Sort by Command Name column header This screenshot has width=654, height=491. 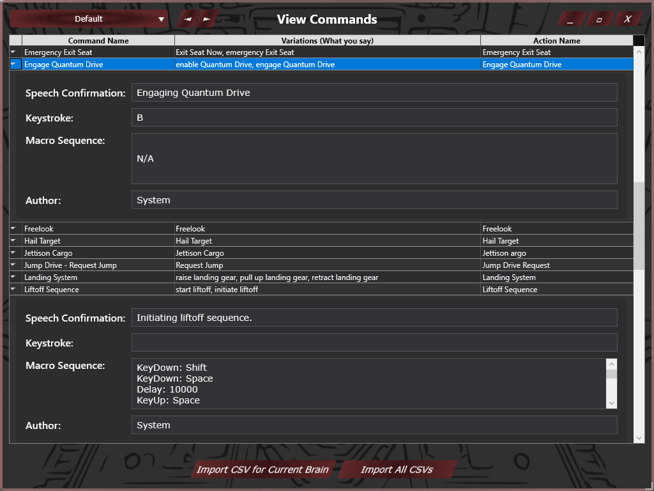tap(98, 41)
